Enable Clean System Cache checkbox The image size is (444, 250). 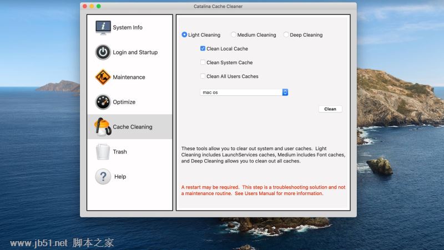[x=203, y=62]
